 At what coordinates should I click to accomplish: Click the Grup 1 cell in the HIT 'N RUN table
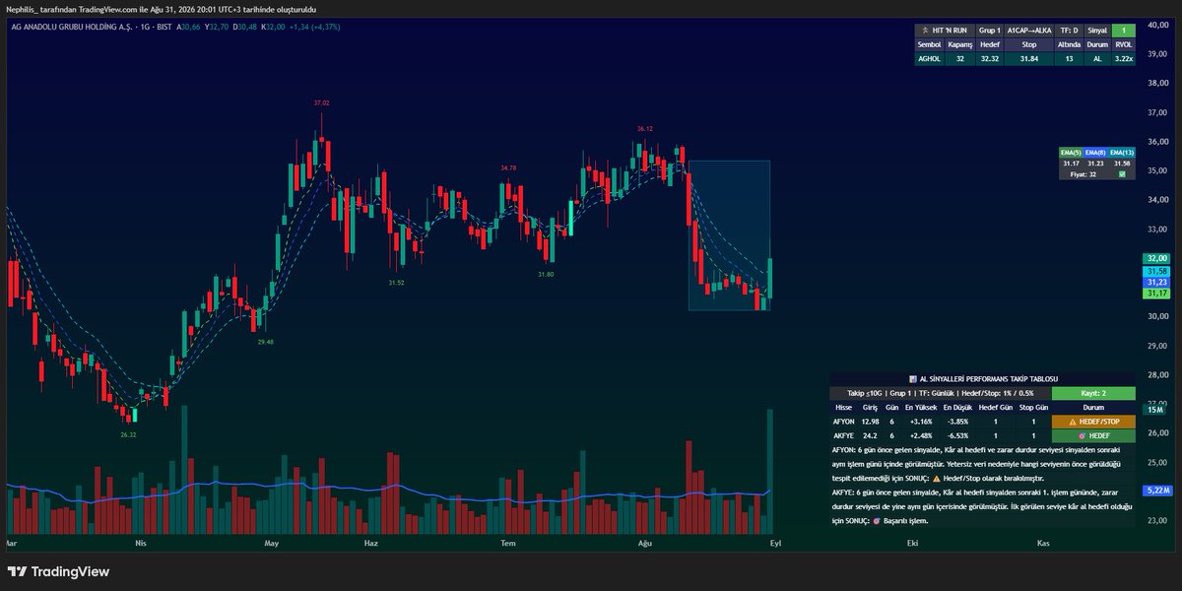coord(990,32)
